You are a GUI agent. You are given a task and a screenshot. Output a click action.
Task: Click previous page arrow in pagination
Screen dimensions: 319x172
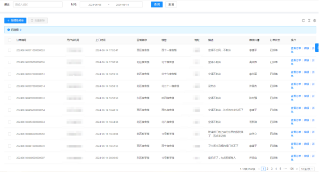[x=259, y=169]
